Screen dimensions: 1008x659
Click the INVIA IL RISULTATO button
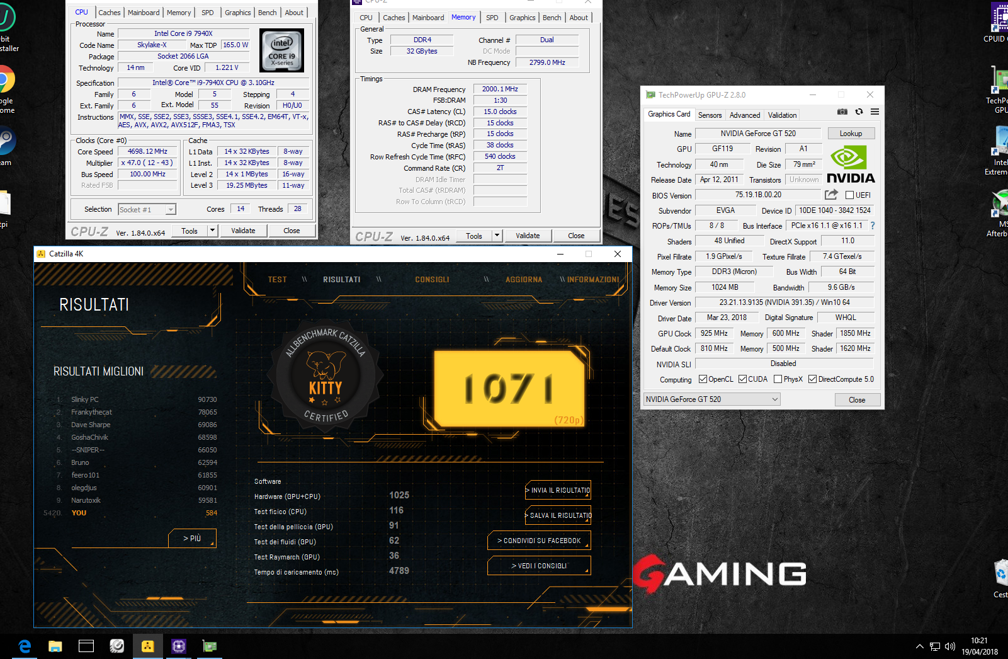point(558,490)
